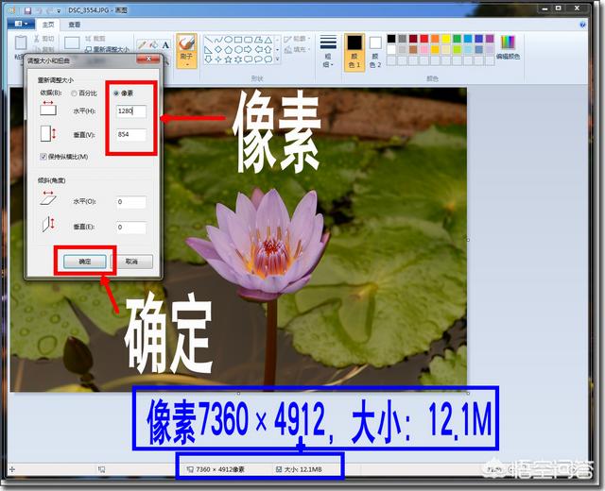Toggle Maintain aspect ratio (保持纵横比) checkbox
The image size is (605, 491).
point(43,156)
